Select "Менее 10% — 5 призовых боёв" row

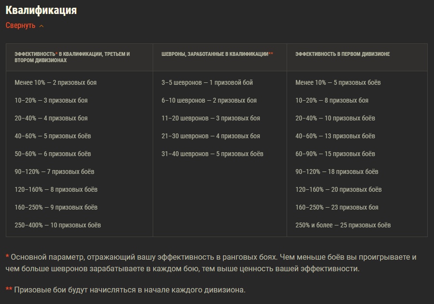coord(338,82)
